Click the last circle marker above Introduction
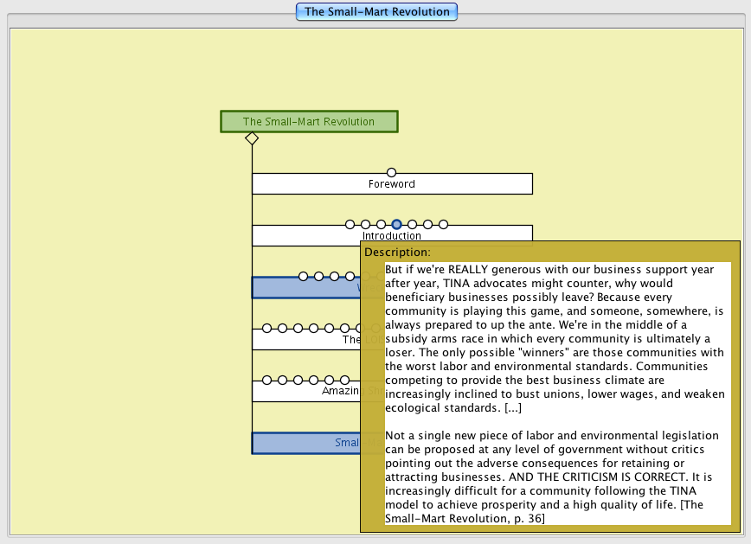 click(x=443, y=224)
